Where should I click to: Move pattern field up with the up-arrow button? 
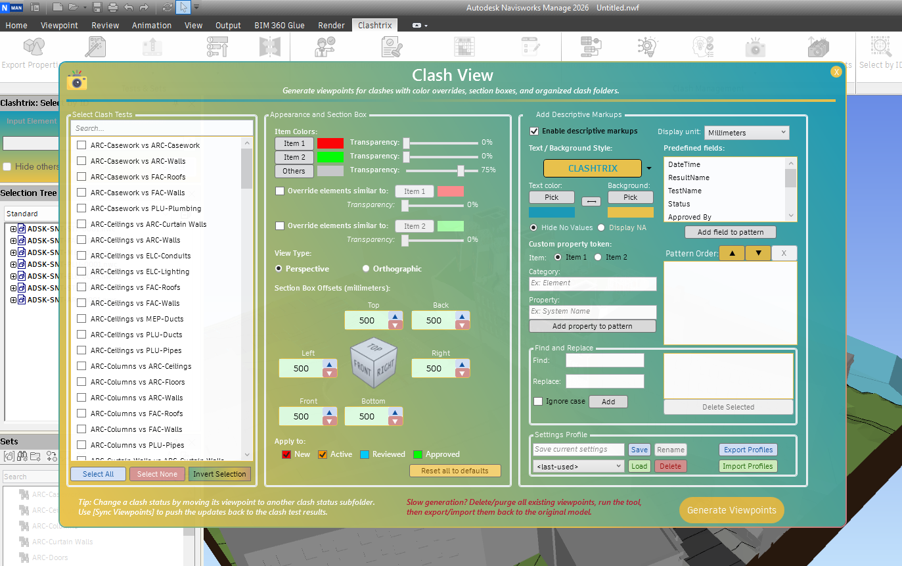[732, 253]
